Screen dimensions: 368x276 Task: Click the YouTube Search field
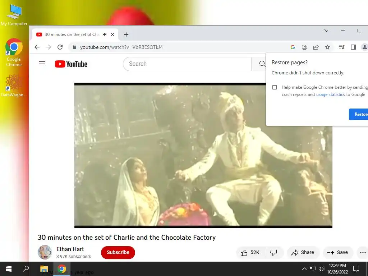pyautogui.click(x=187, y=64)
